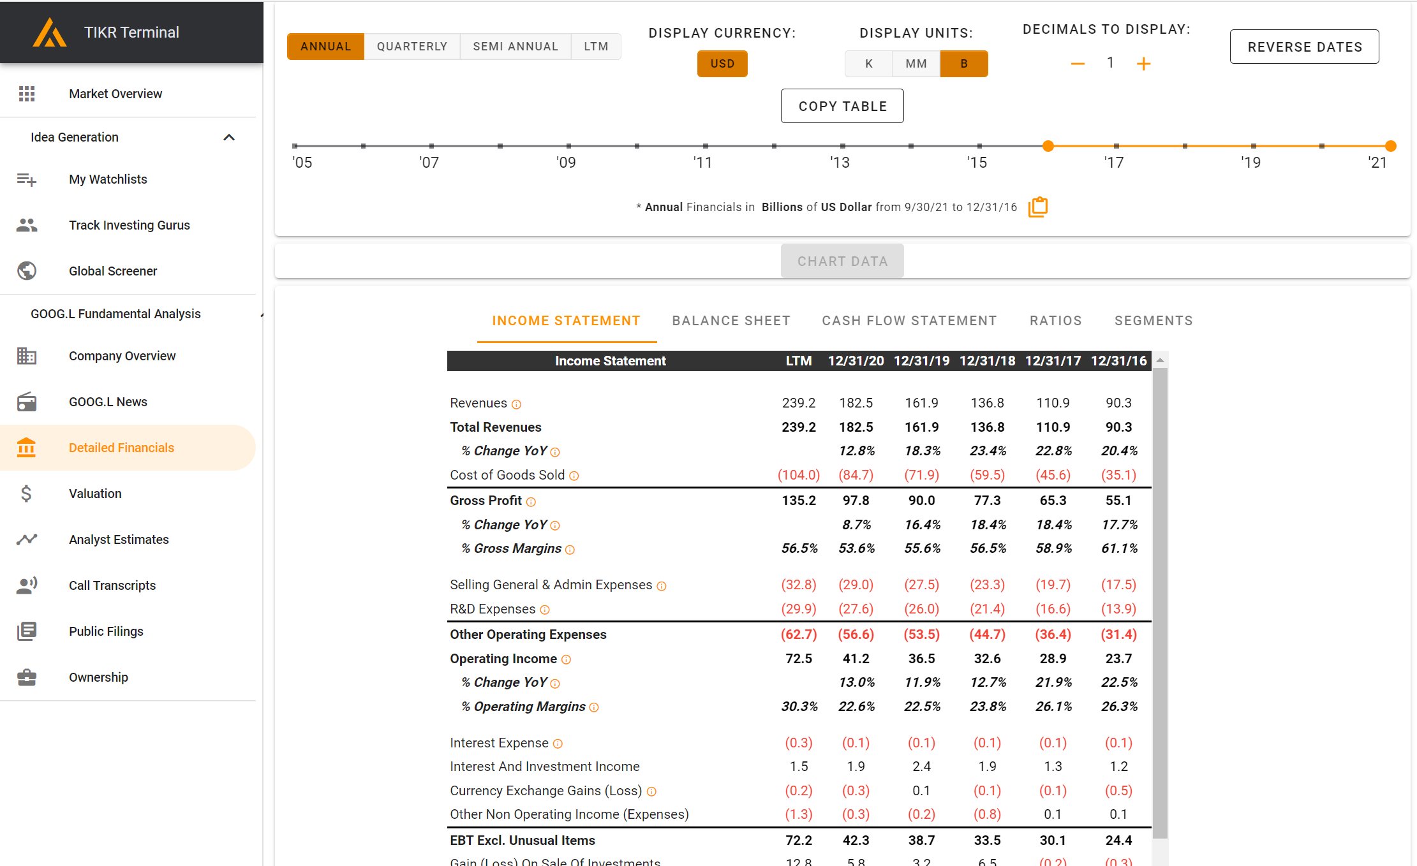This screenshot has width=1417, height=866.
Task: Click the Ownership briefcase icon
Action: tap(27, 677)
